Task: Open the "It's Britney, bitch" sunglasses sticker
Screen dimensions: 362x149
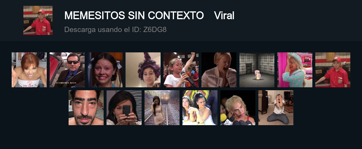Action: (x=67, y=70)
